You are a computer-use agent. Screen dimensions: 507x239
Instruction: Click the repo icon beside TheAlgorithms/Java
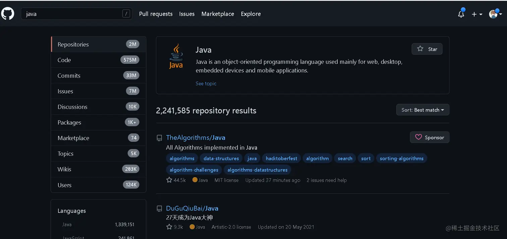pos(160,138)
